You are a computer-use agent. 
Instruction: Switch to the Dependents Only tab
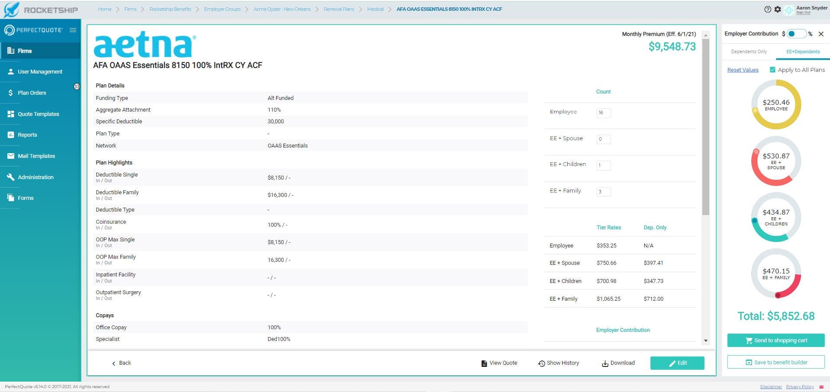[749, 51]
